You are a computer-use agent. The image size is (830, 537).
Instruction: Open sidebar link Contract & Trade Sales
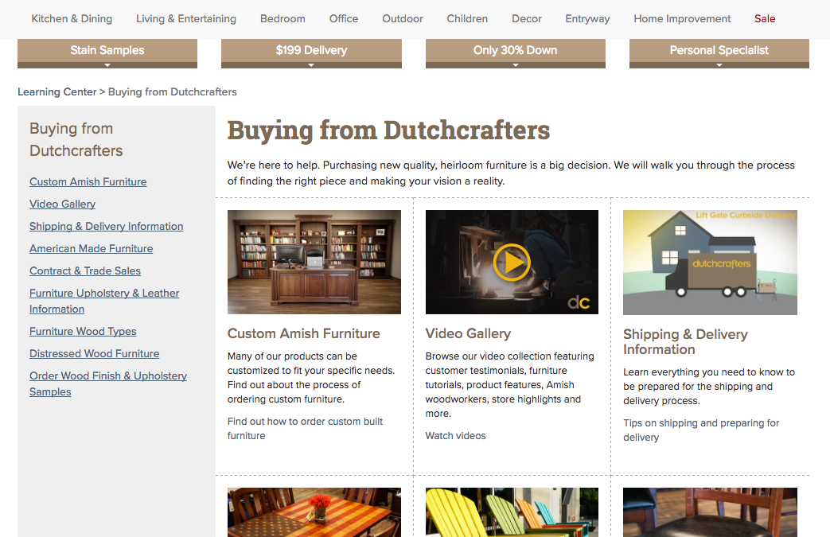pos(85,270)
